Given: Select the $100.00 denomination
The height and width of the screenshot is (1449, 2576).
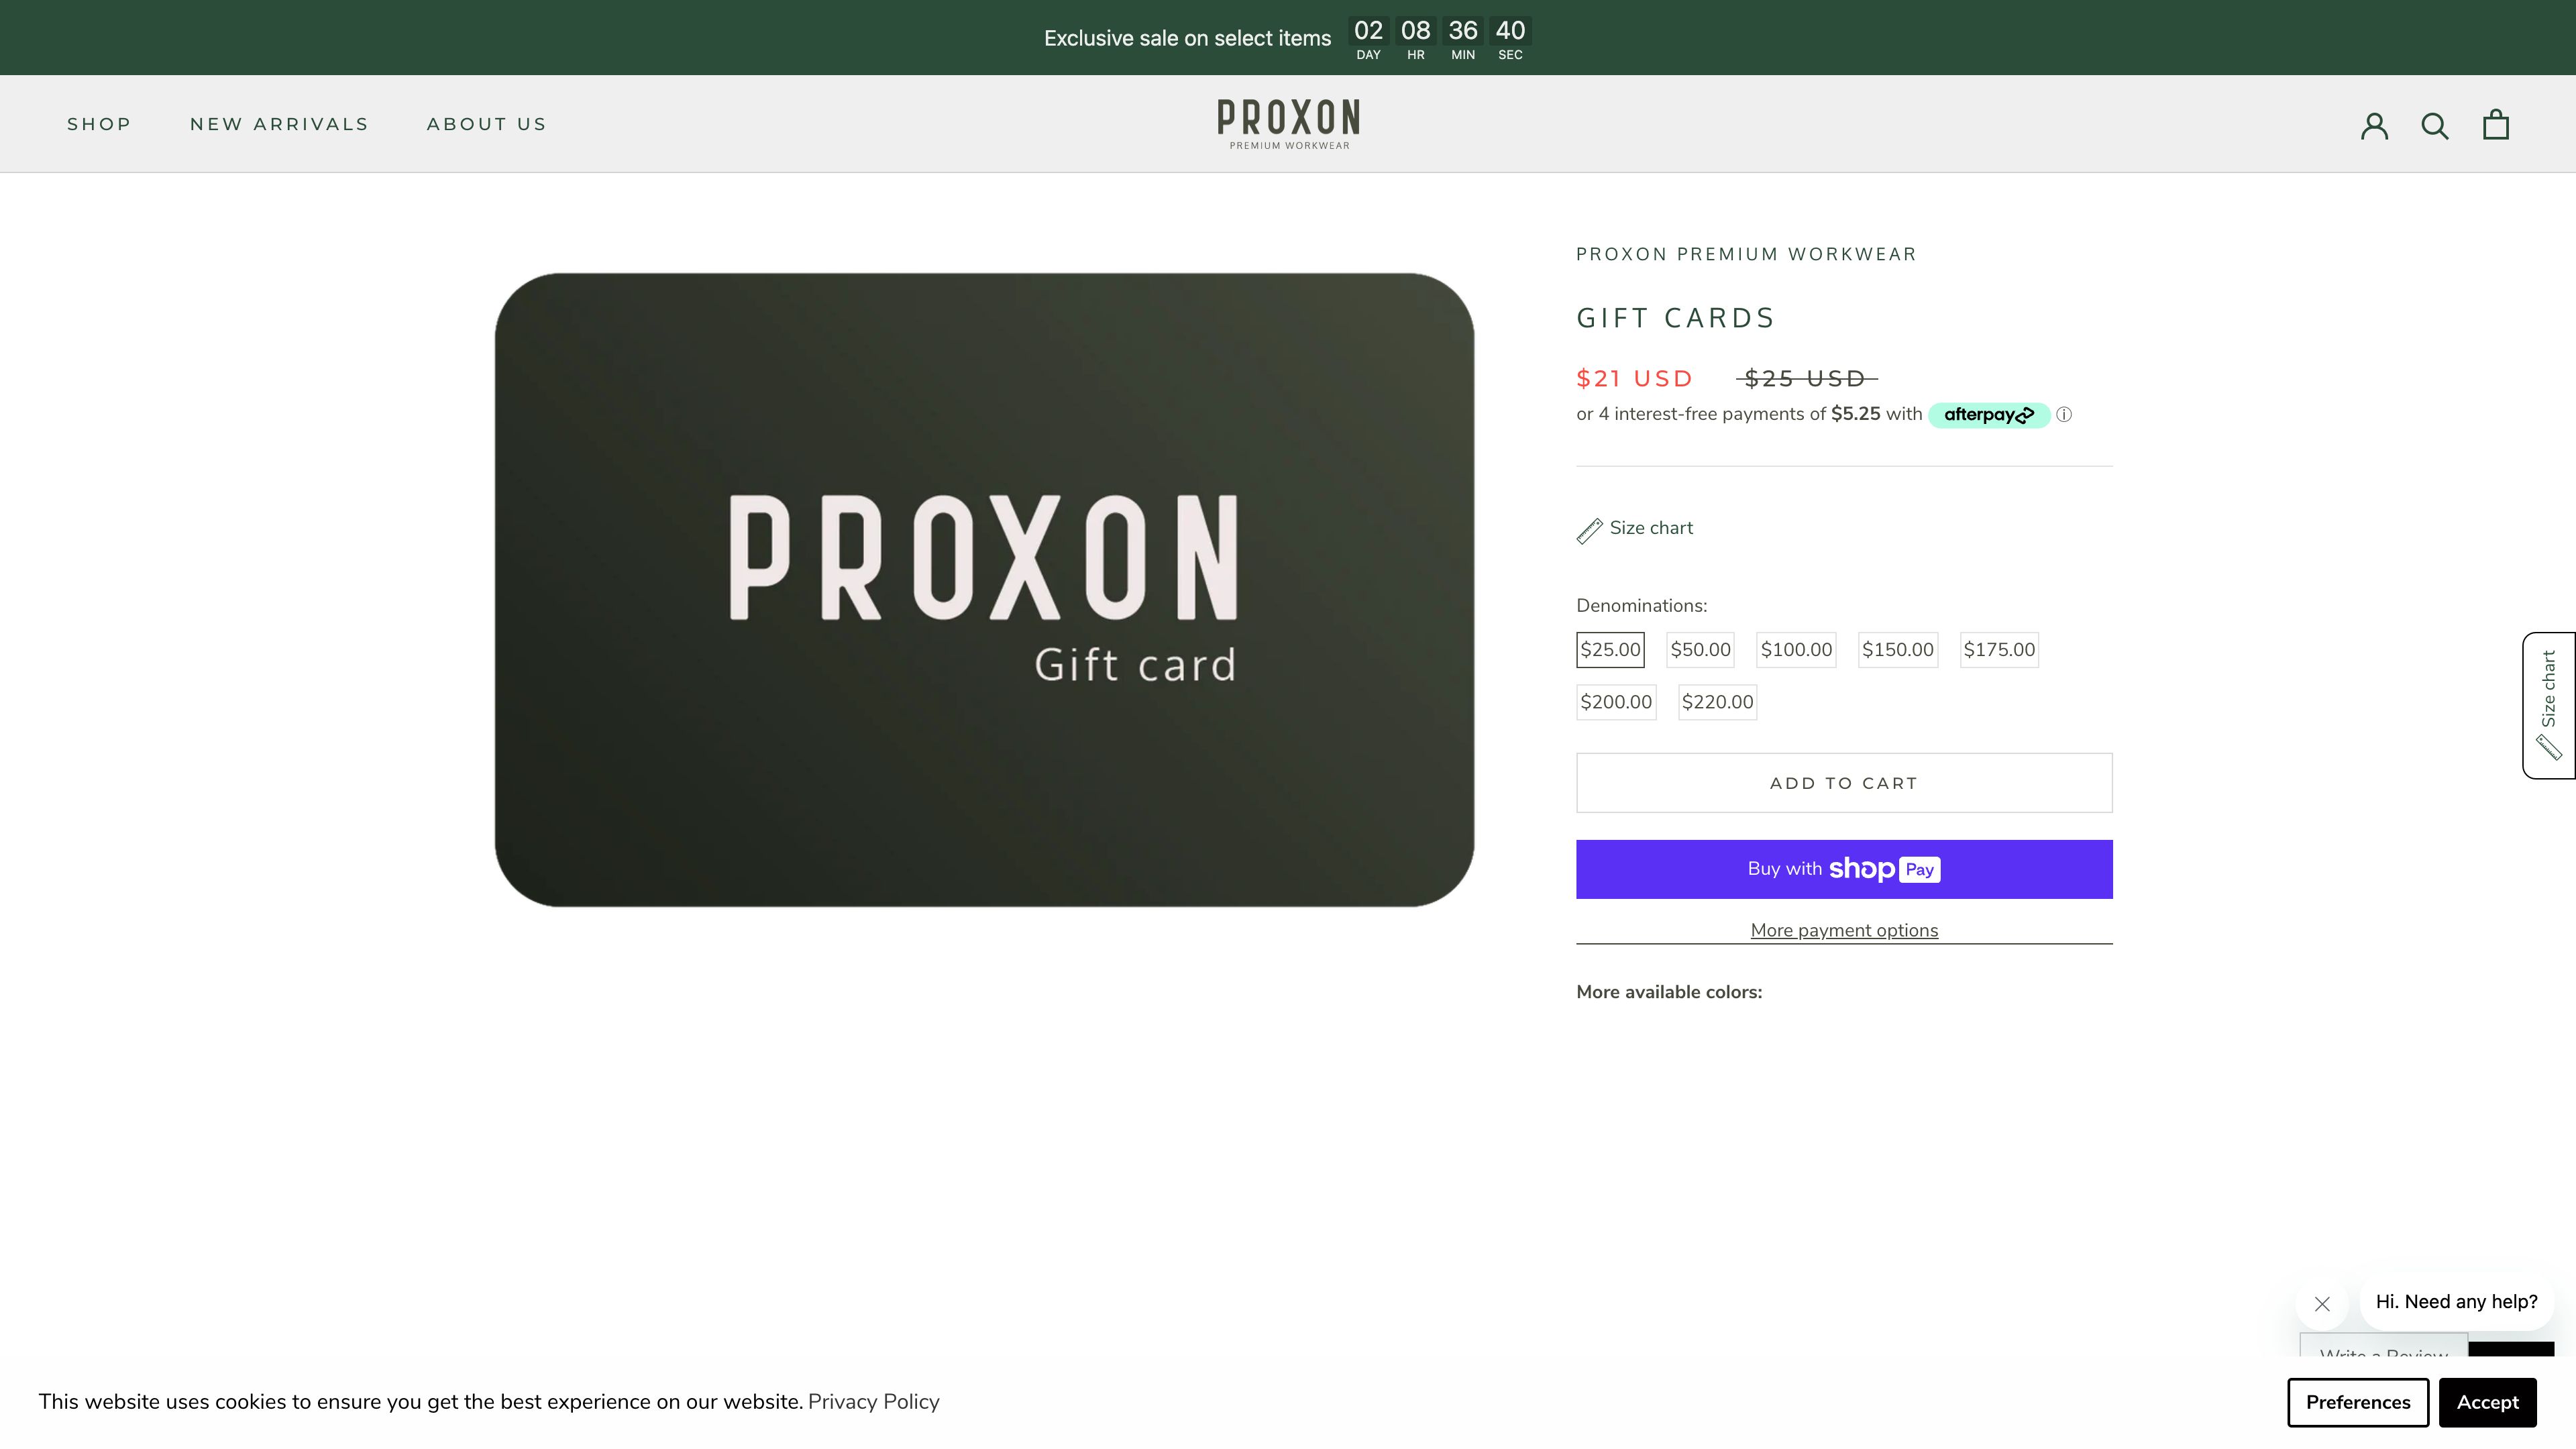Looking at the screenshot, I should click(x=1796, y=649).
